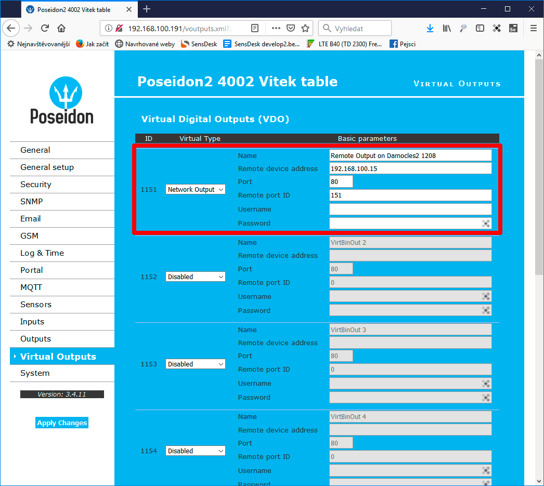Open a new tab with plus button
The image size is (544, 486).
147,9
